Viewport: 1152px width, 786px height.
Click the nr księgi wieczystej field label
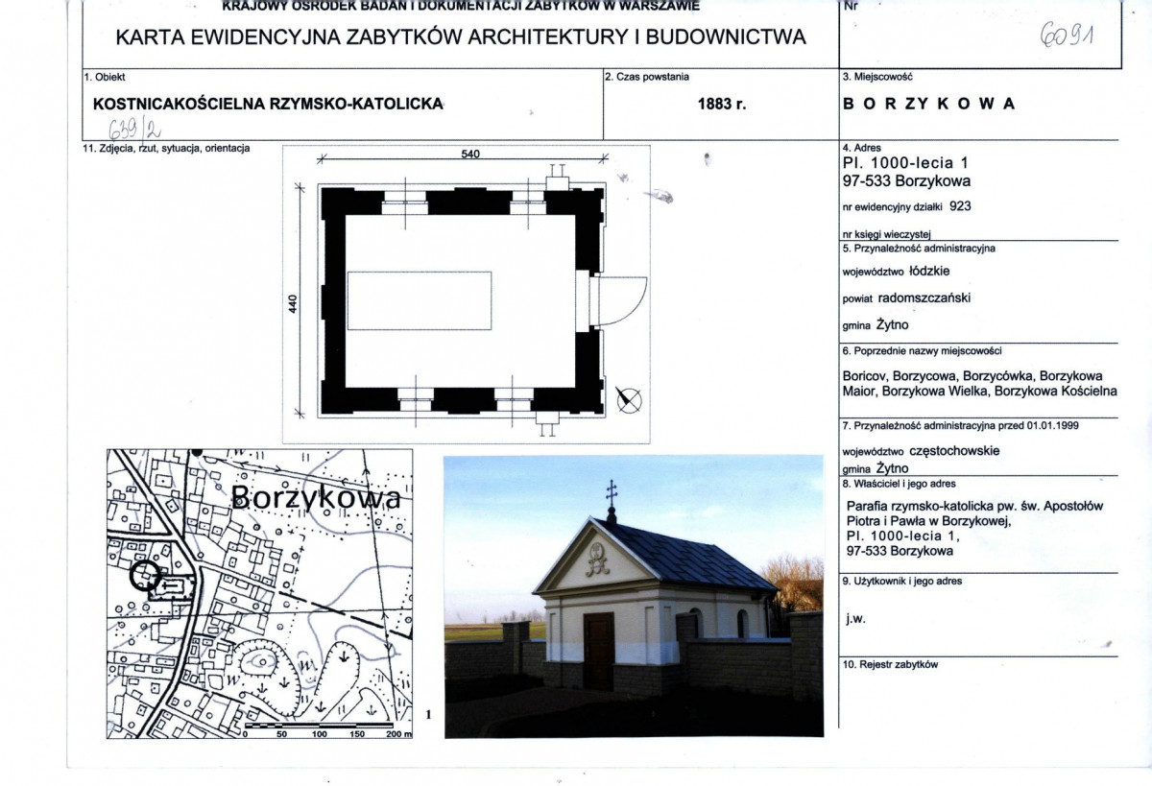point(888,233)
